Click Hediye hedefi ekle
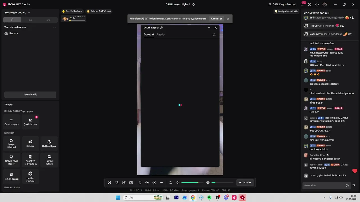Viewport: 360px width, 202px height. point(286,11)
